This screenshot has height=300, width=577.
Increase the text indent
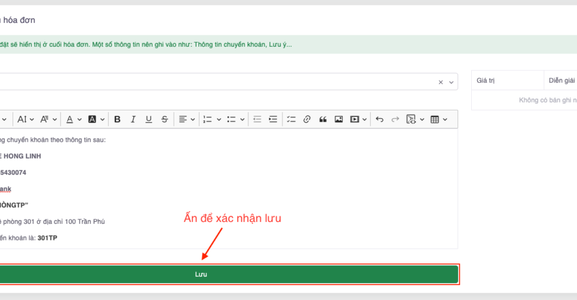[273, 119]
